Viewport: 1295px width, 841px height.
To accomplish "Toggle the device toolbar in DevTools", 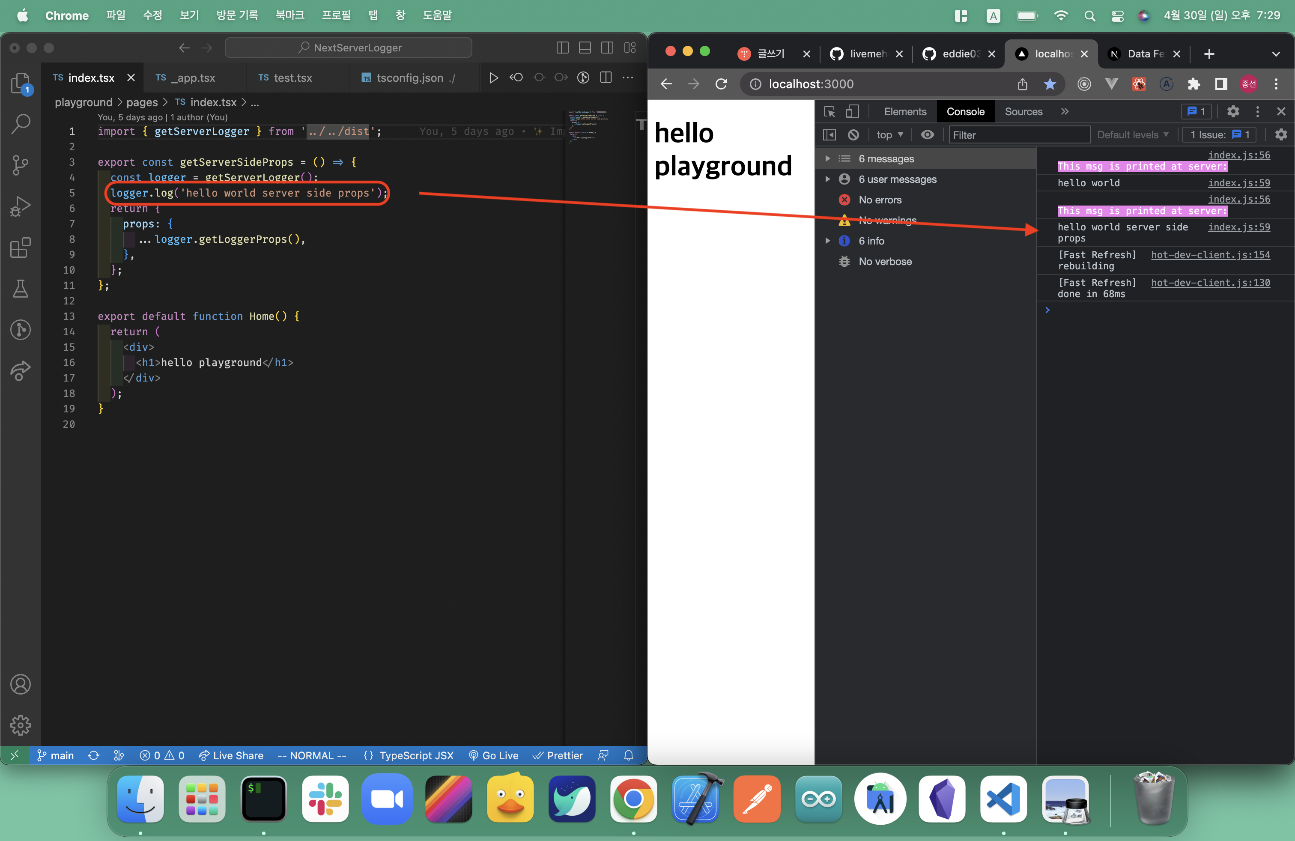I will coord(852,111).
